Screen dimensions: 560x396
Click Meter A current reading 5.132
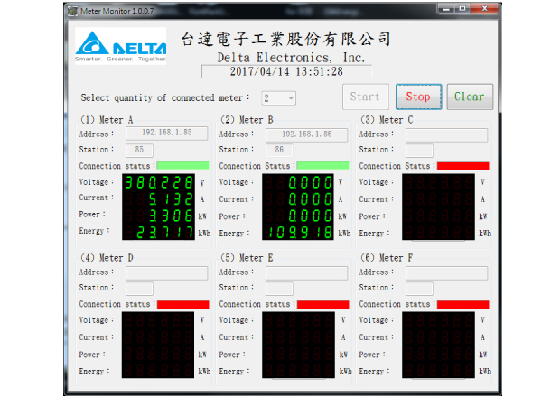click(x=171, y=199)
